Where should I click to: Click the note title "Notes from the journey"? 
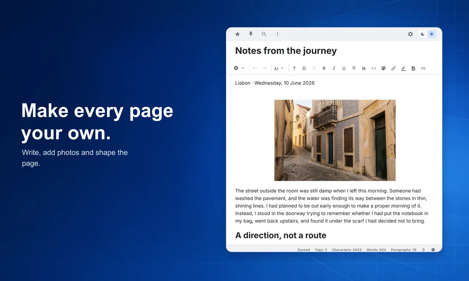(x=286, y=51)
